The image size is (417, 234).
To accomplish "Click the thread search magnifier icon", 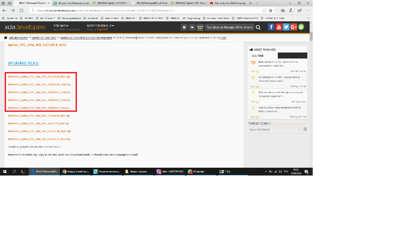I will [299, 129].
